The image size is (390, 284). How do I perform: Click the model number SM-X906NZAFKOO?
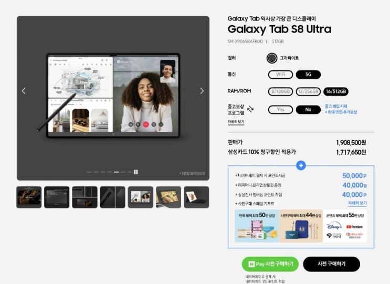point(245,41)
